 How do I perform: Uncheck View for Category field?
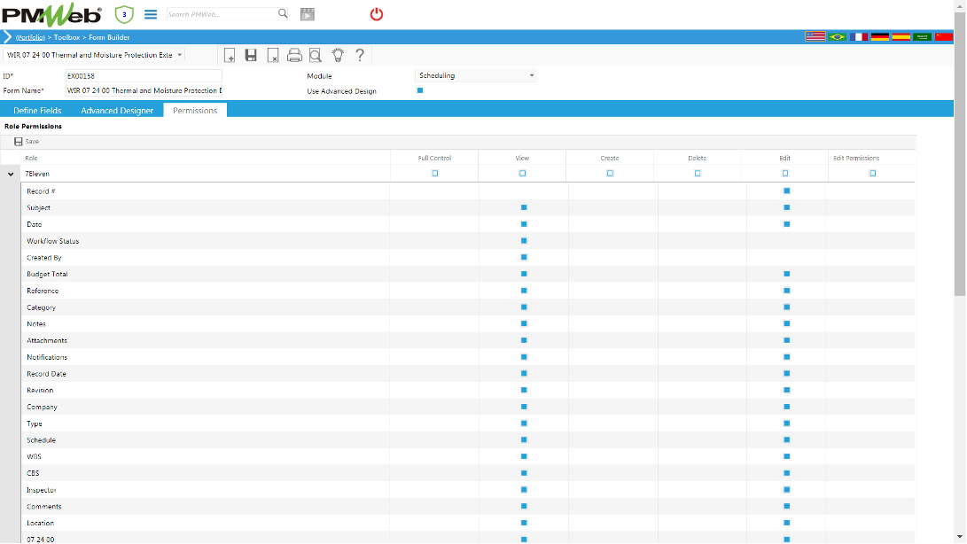tap(524, 307)
